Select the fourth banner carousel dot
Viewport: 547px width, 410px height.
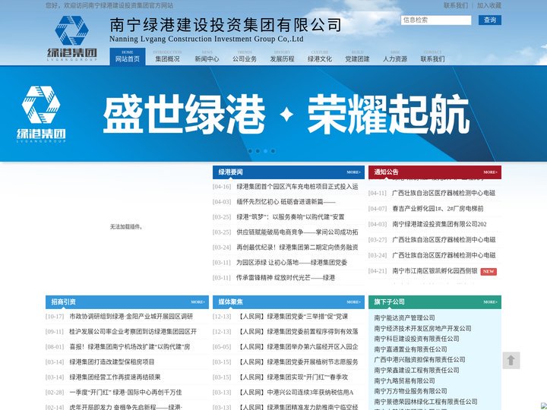273,151
